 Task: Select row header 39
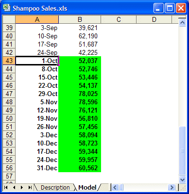point(9,28)
